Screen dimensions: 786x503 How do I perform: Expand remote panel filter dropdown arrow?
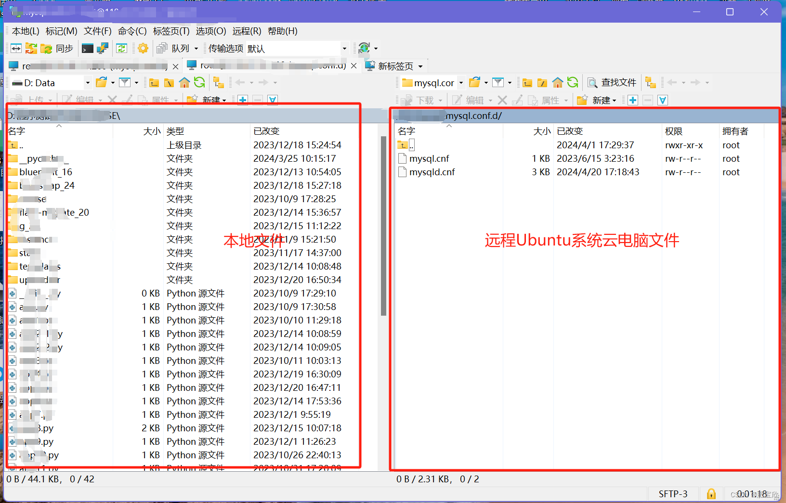(510, 83)
